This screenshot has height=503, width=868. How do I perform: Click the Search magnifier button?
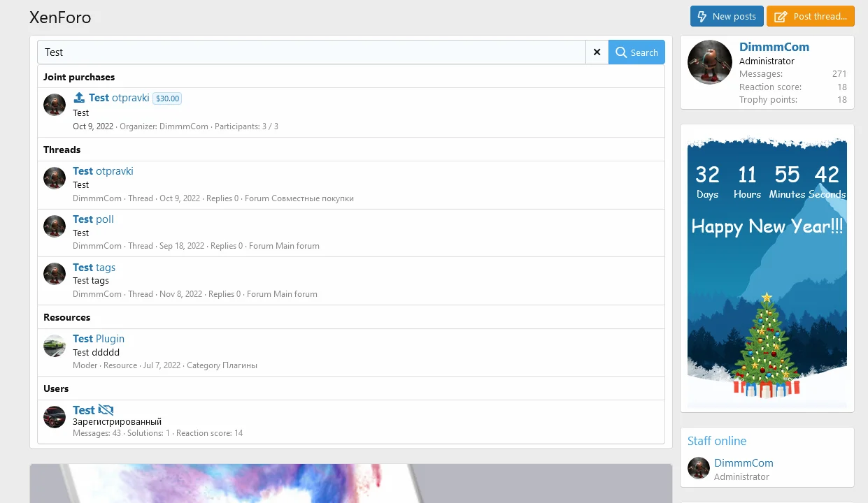[636, 52]
